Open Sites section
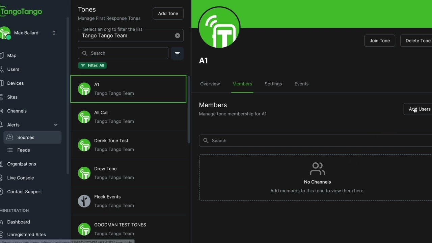 click(12, 97)
